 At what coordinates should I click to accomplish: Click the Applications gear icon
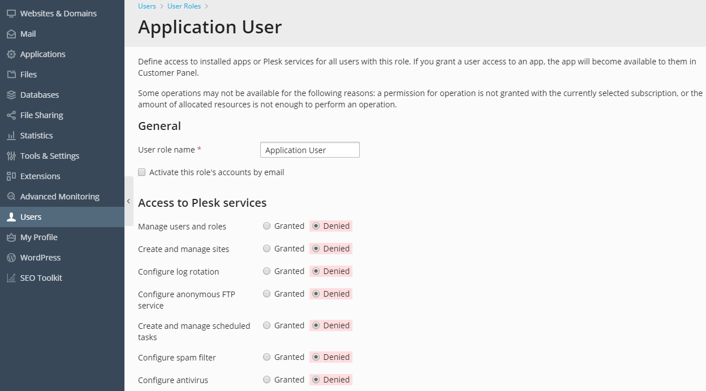[x=11, y=54]
